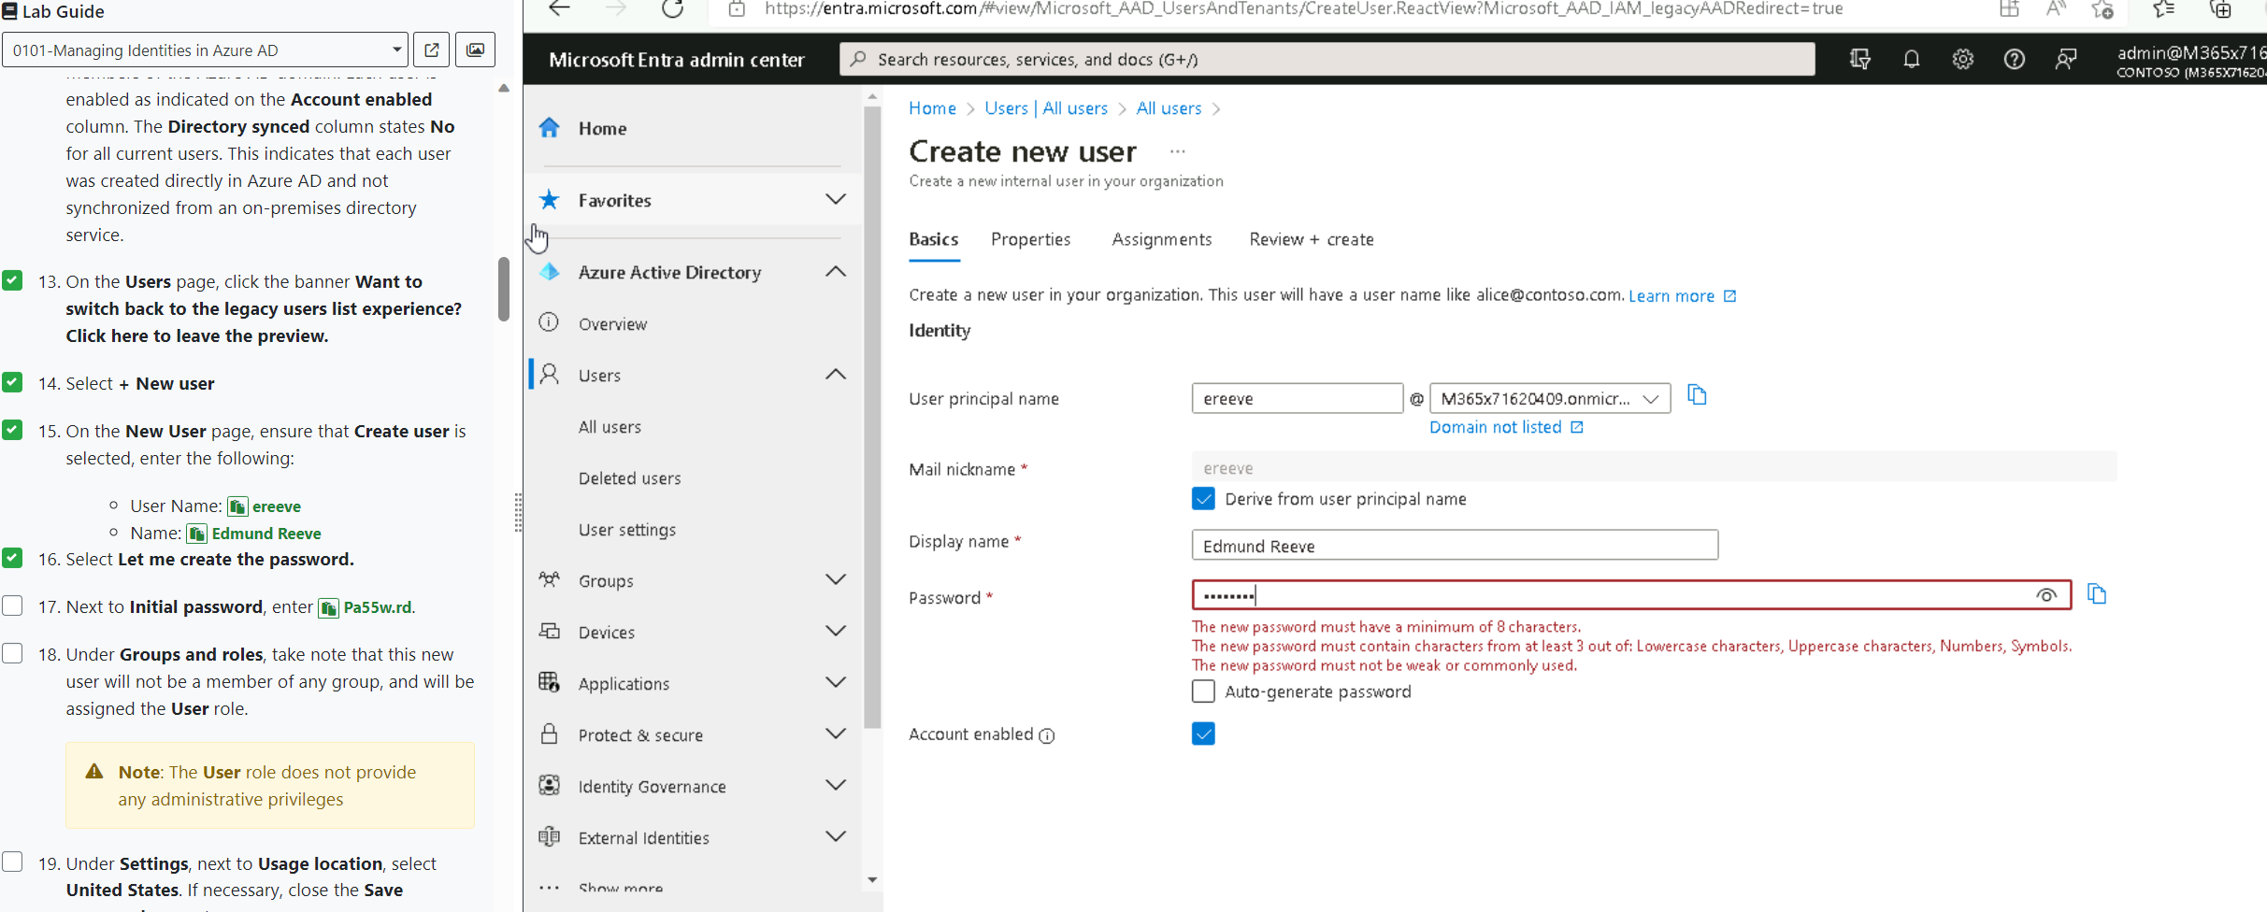Open the Azure Active Directory section icon
2267x912 pixels.
550,272
